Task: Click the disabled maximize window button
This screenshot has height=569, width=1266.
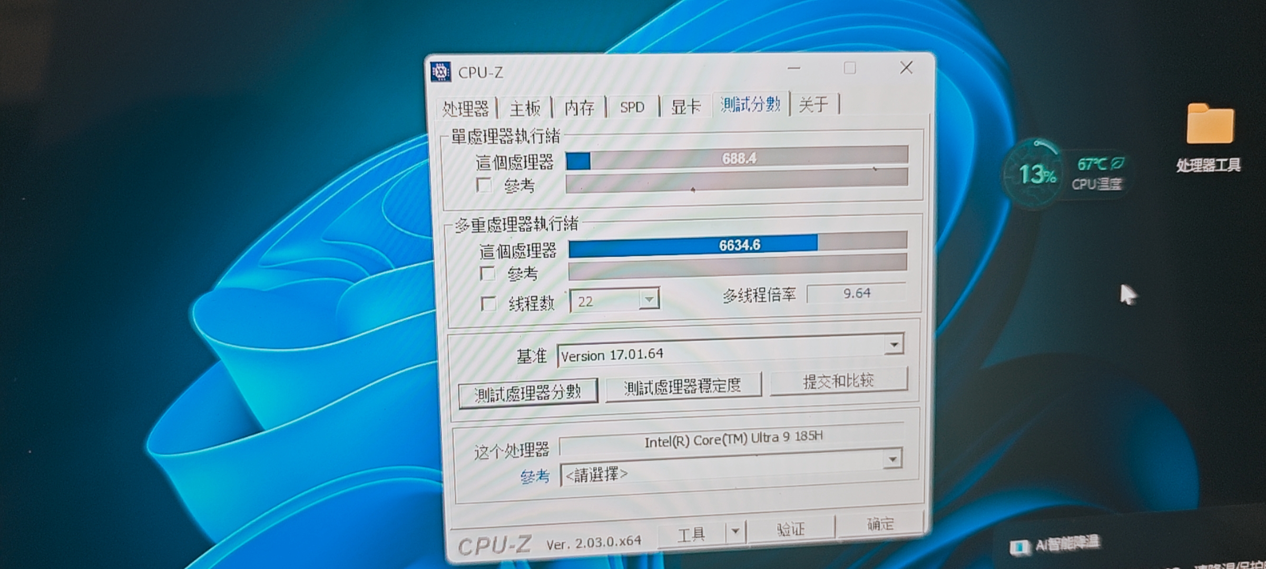Action: point(849,68)
